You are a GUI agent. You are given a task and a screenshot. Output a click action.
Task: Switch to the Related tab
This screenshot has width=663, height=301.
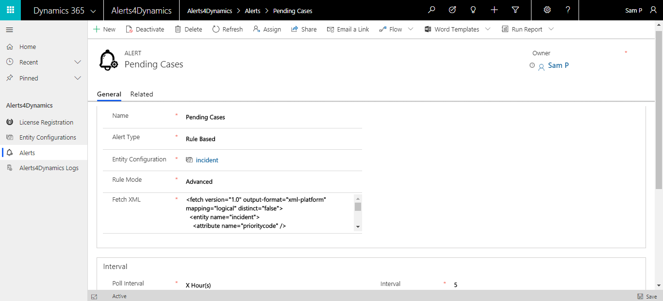point(142,94)
